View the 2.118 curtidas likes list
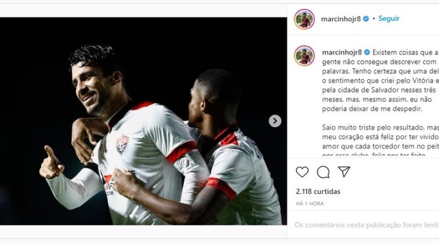The image size is (439, 244). coord(318,191)
